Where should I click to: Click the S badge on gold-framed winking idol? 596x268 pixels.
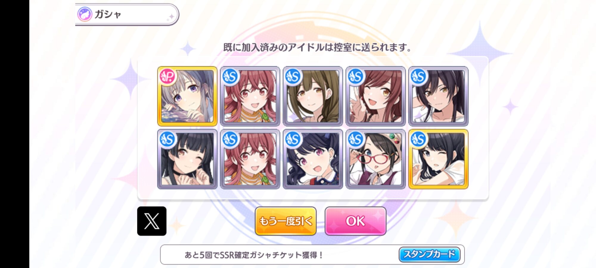[x=418, y=139]
